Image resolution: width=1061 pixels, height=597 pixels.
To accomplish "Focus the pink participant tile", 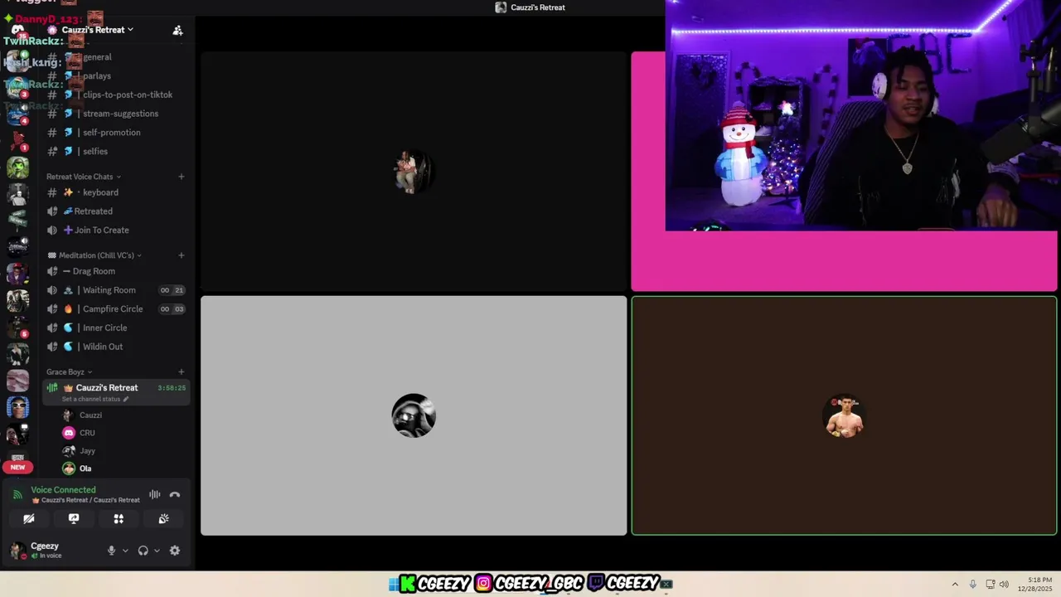I will [x=844, y=261].
